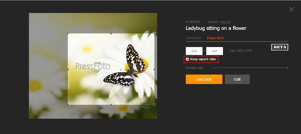
Task: Select the Image Rent tab
Action: pos(215,38)
